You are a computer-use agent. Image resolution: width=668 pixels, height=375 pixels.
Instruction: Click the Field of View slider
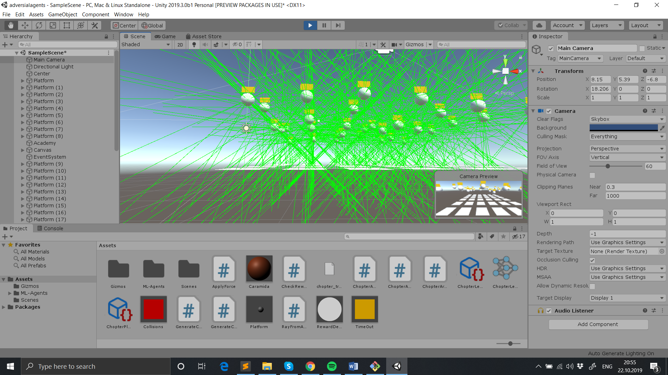[608, 166]
